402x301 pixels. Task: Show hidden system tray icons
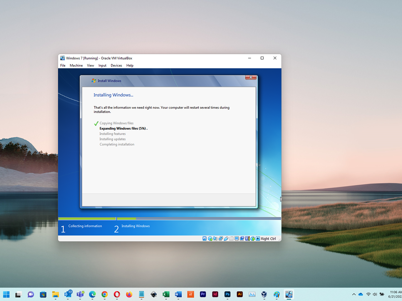(x=354, y=294)
